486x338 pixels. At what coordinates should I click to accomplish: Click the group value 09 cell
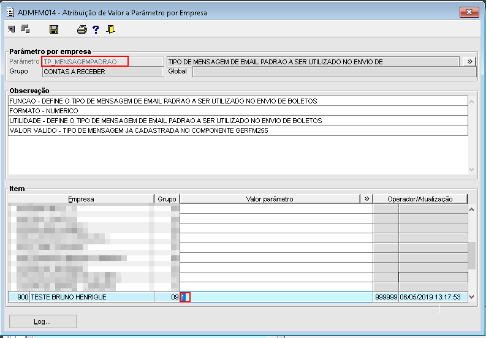pos(167,297)
